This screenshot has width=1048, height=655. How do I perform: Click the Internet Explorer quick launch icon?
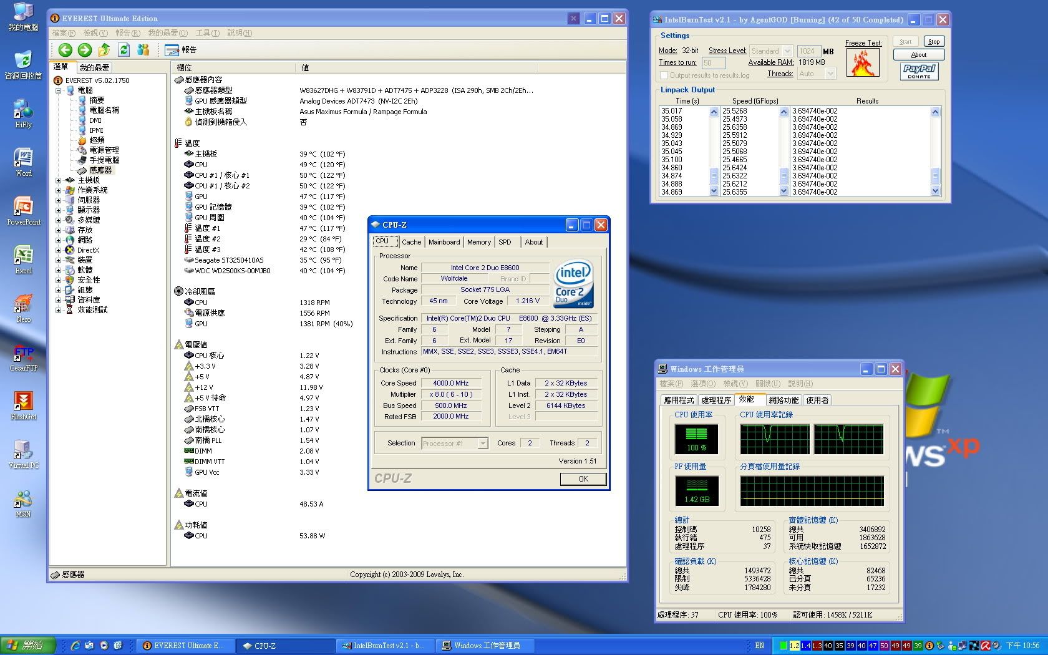pos(75,646)
